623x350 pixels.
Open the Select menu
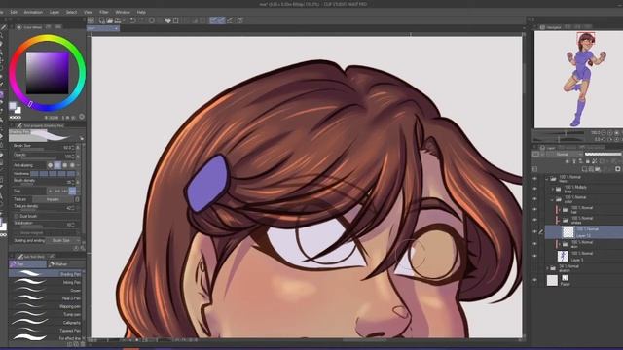[71, 12]
